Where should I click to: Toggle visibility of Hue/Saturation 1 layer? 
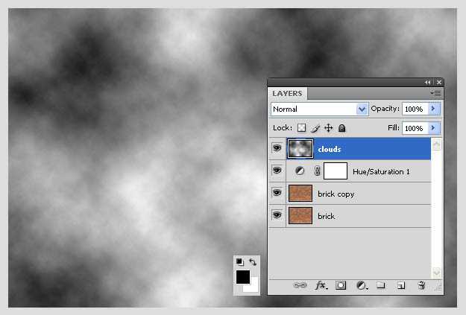(x=277, y=171)
